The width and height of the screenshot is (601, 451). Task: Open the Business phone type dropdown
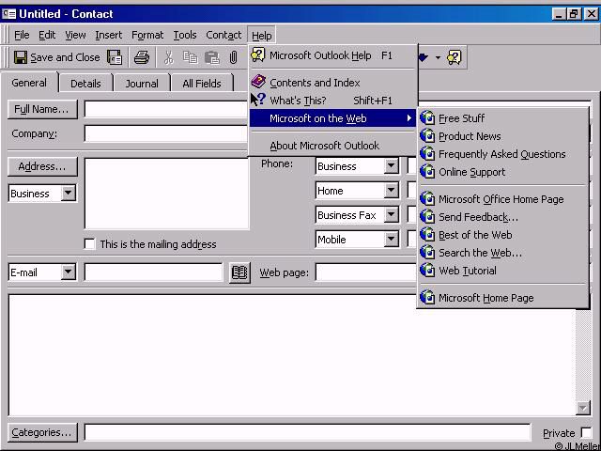pos(391,165)
